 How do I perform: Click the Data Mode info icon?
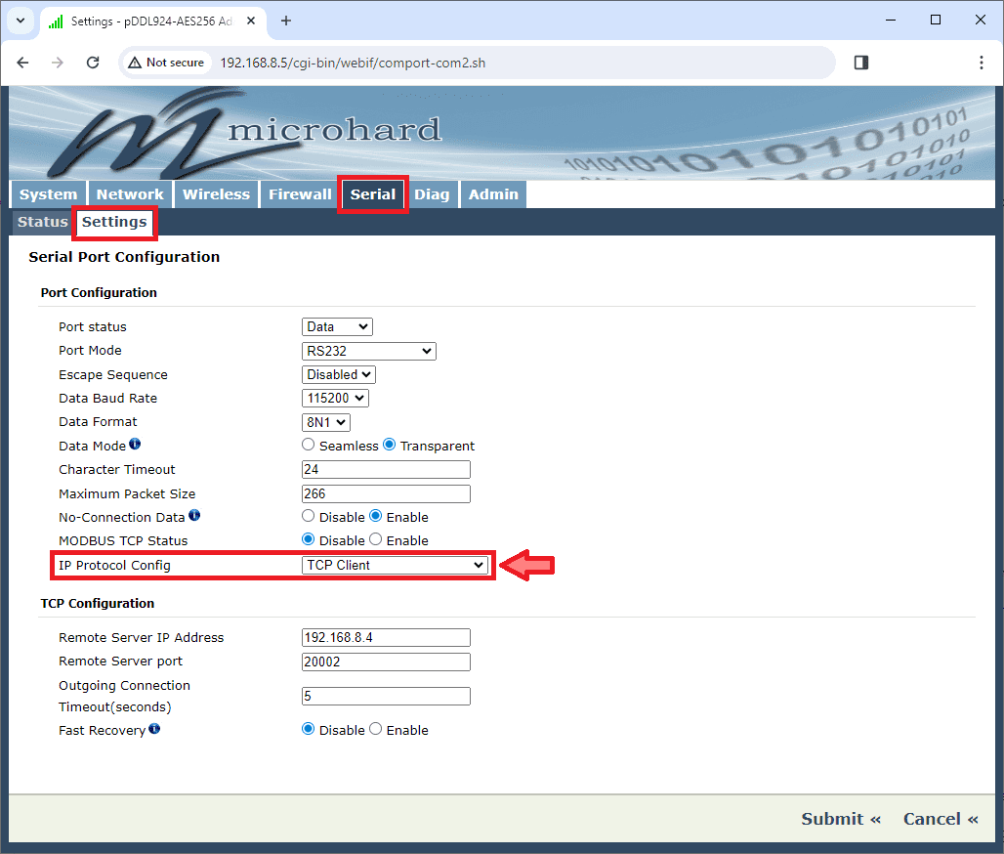pos(135,445)
